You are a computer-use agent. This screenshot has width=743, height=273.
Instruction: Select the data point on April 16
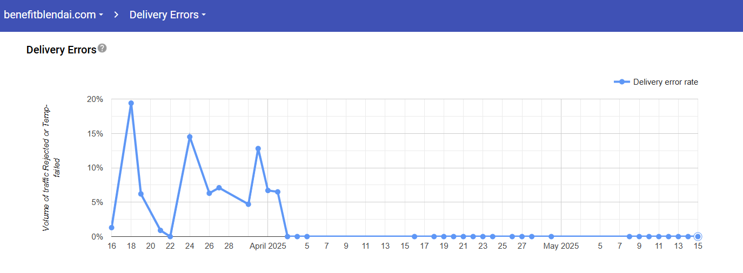tap(414, 236)
